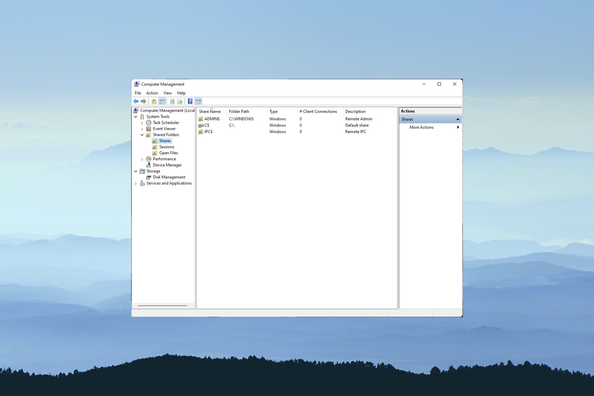Open the View menu in menu bar
The image size is (594, 396).
(x=167, y=93)
